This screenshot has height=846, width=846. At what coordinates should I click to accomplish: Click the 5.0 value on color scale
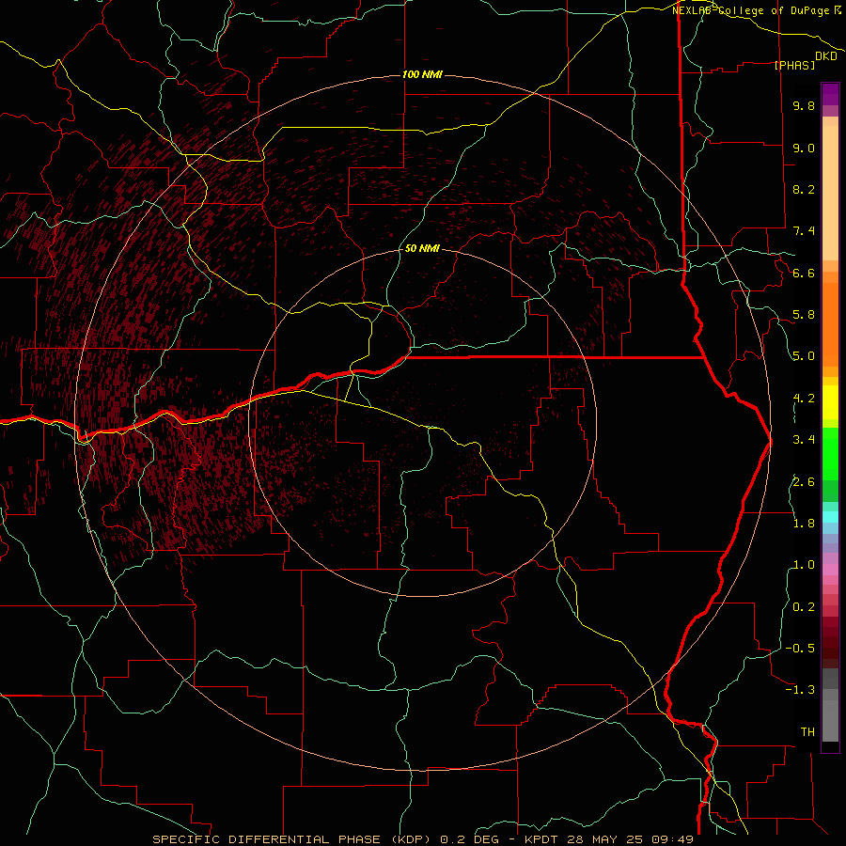click(x=804, y=356)
